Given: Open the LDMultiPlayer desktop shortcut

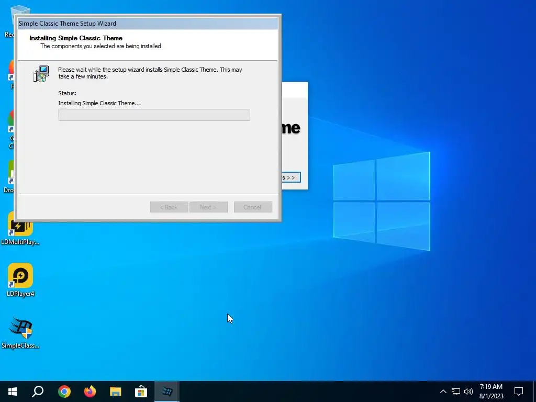Looking at the screenshot, I should [x=20, y=228].
